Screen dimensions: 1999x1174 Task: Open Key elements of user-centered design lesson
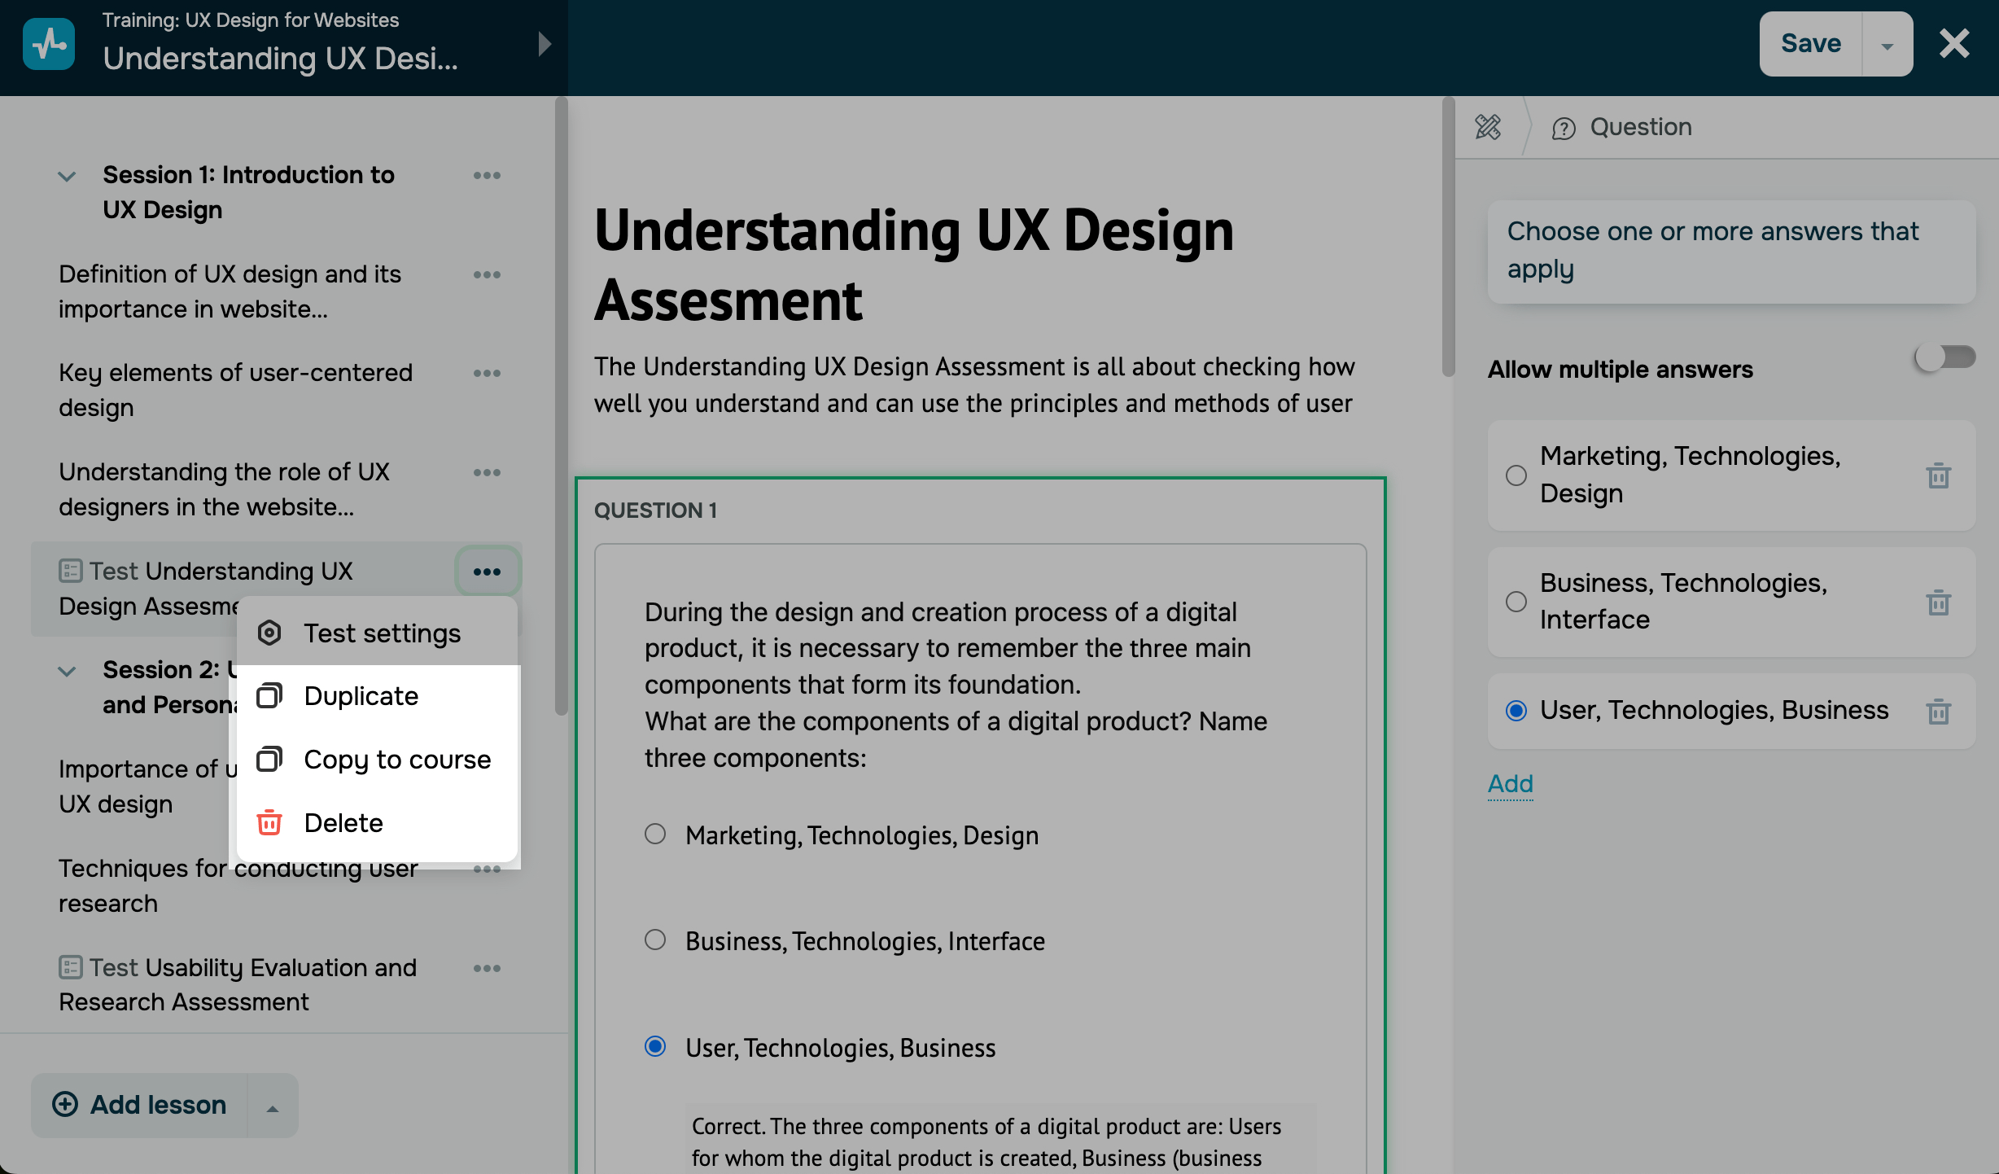pos(235,390)
